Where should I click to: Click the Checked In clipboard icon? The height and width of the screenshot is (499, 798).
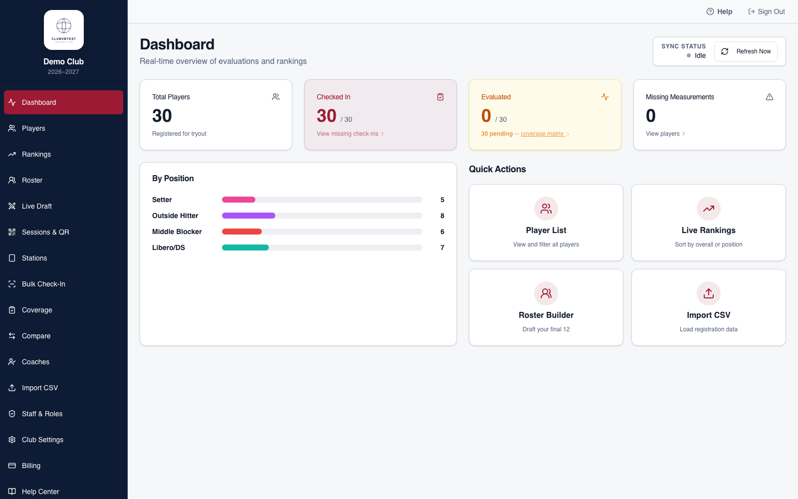(440, 97)
